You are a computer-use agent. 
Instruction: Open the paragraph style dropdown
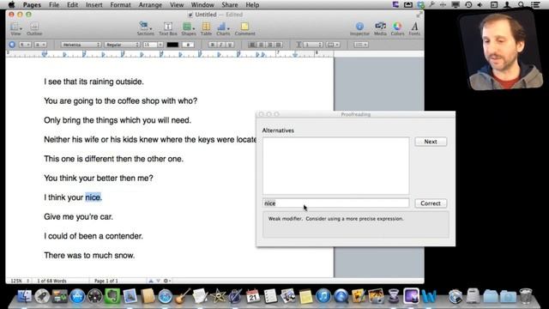point(25,45)
